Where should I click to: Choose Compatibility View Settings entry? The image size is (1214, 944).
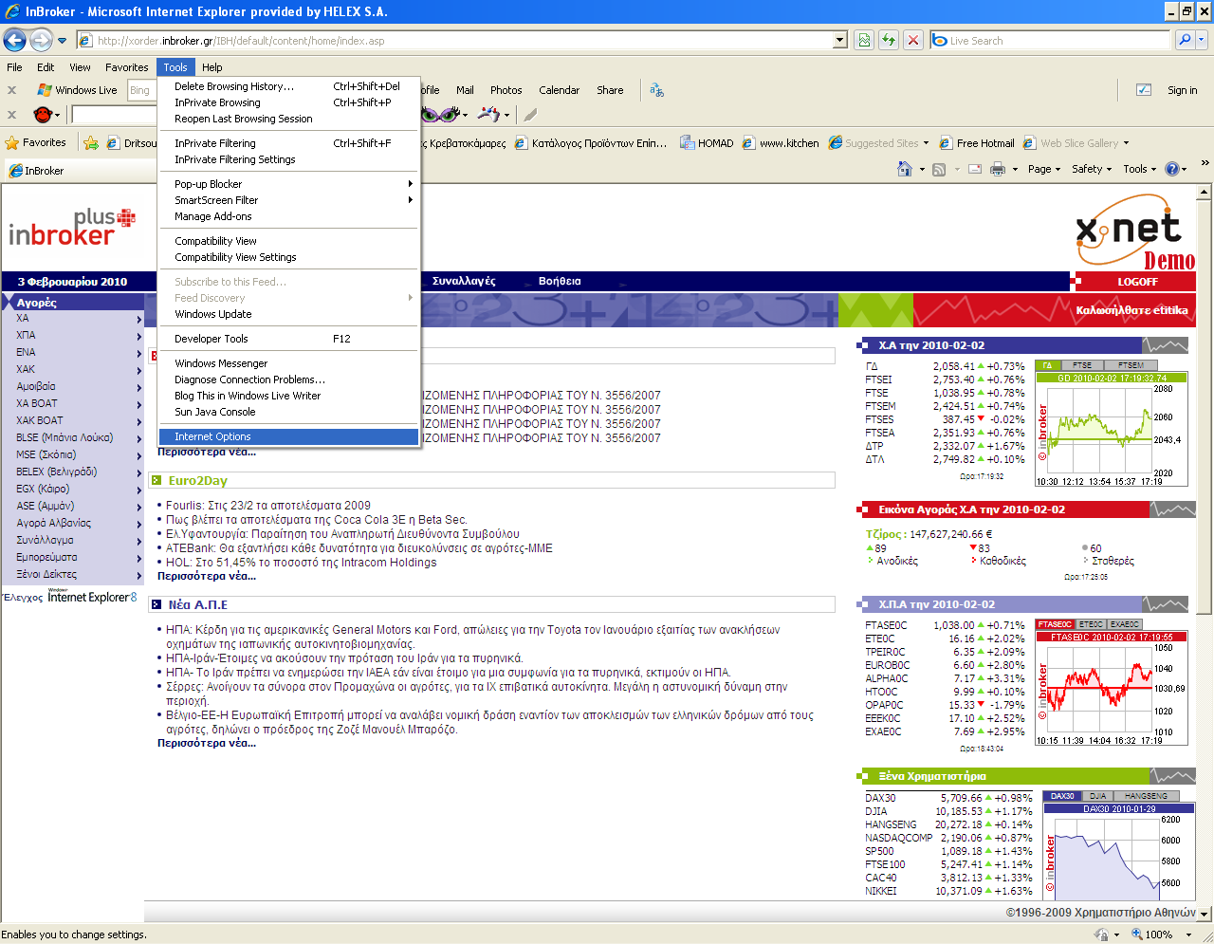click(288, 257)
